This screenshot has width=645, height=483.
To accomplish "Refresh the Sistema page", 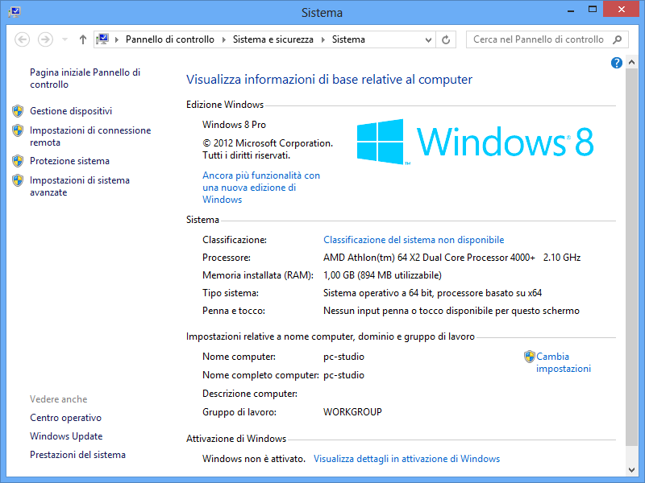I will coord(446,39).
